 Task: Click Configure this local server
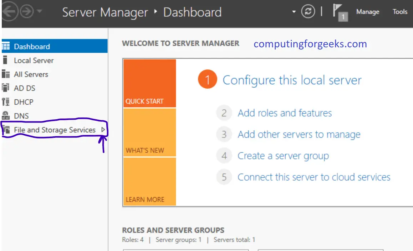pos(292,80)
